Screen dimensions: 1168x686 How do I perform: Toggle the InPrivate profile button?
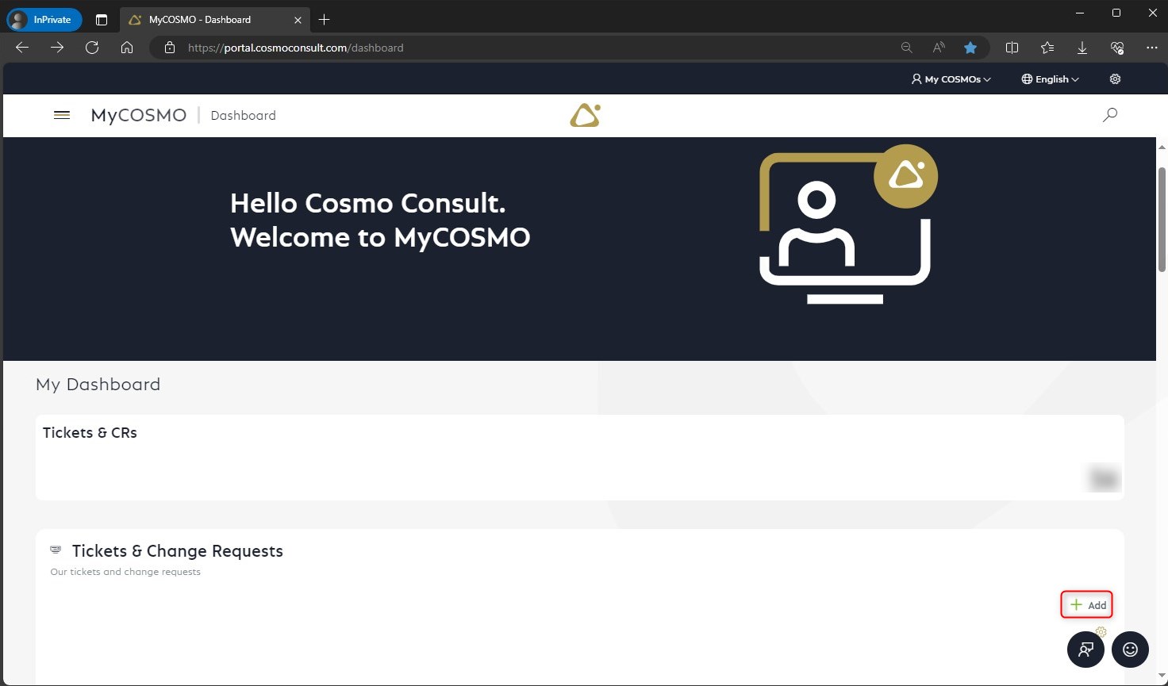44,19
